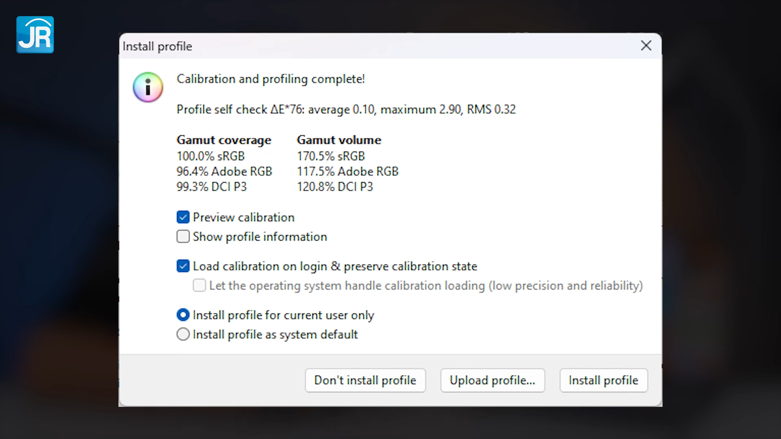Click the 100.0% sRGB coverage value
Viewport: 781px width, 439px height.
tap(210, 156)
